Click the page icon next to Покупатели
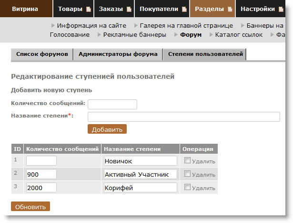This screenshot has height=223, width=293. pyautogui.click(x=184, y=9)
